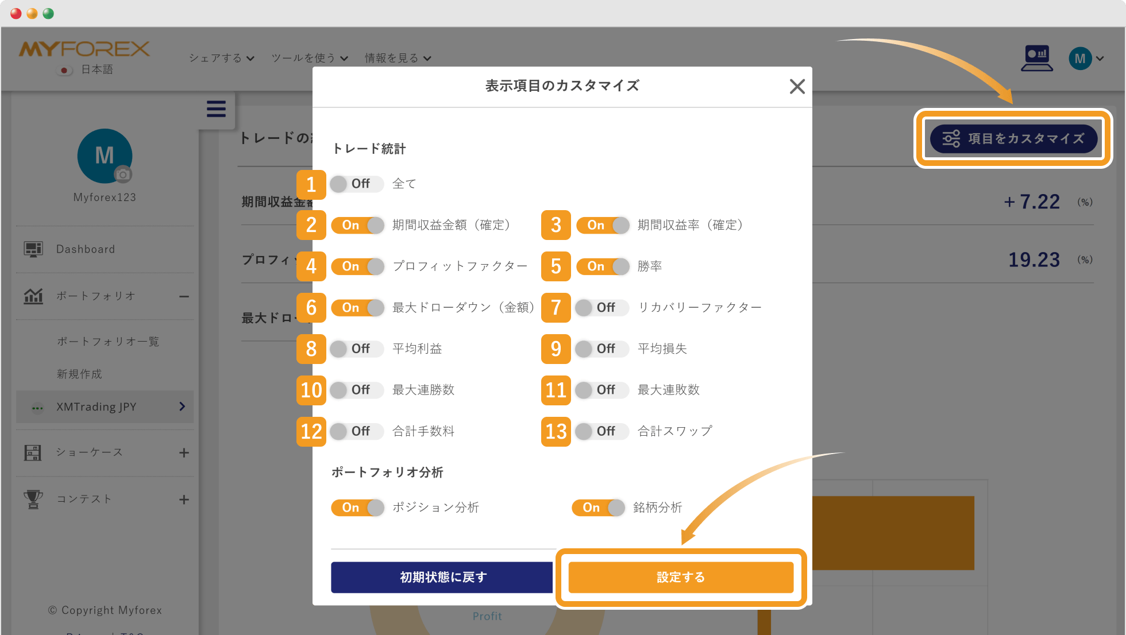Open the 情報を見る dropdown menu
1126x635 pixels.
tap(398, 58)
